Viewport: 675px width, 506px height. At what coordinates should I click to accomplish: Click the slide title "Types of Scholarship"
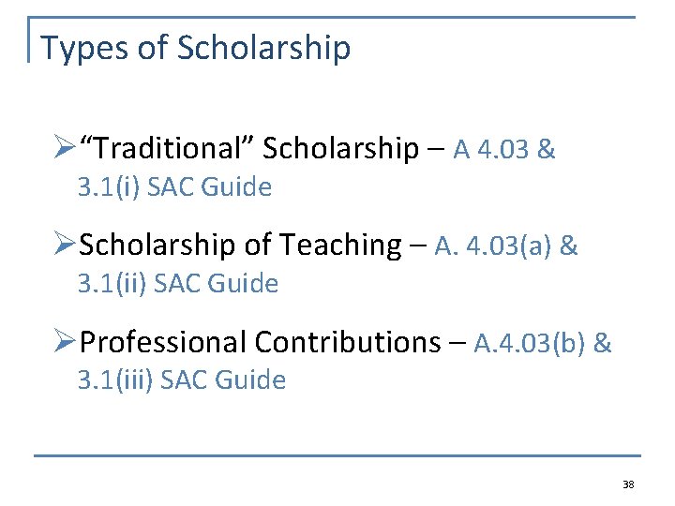[x=196, y=48]
